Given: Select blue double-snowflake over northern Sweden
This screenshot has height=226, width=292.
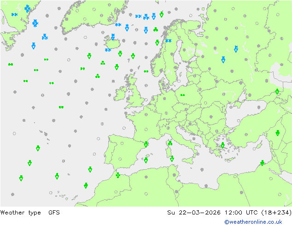Looking at the screenshot, I should coord(169,41).
